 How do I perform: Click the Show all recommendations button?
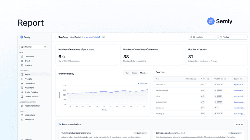pyautogui.click(x=239, y=124)
